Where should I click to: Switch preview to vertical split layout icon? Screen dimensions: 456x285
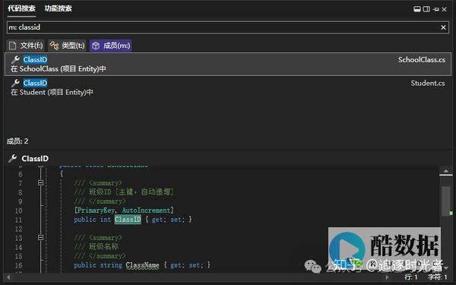pos(426,9)
